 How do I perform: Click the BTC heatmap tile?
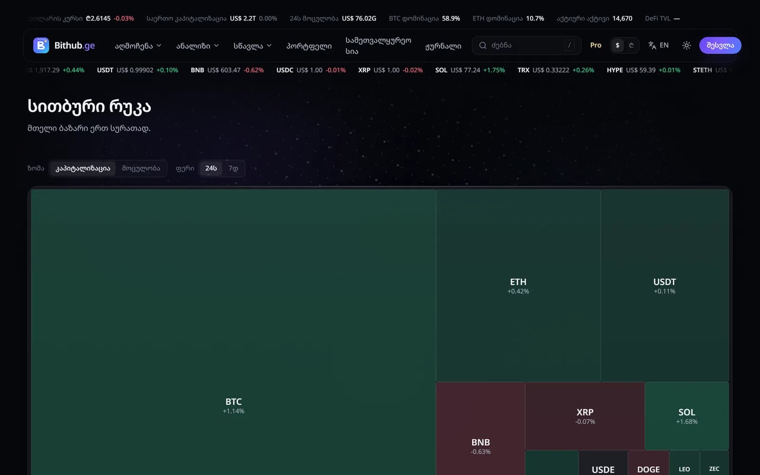233,332
